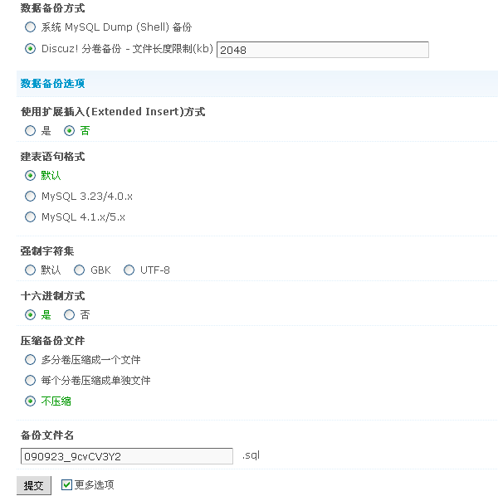Select 多分卷压缩成一个文件 option
Image resolution: width=498 pixels, height=496 pixels.
31,360
